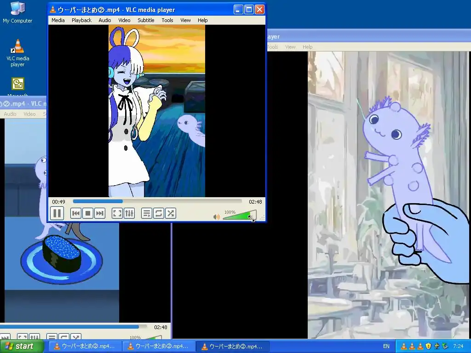
Task: Open the Media menu in the front VLC window
Action: pyautogui.click(x=58, y=20)
